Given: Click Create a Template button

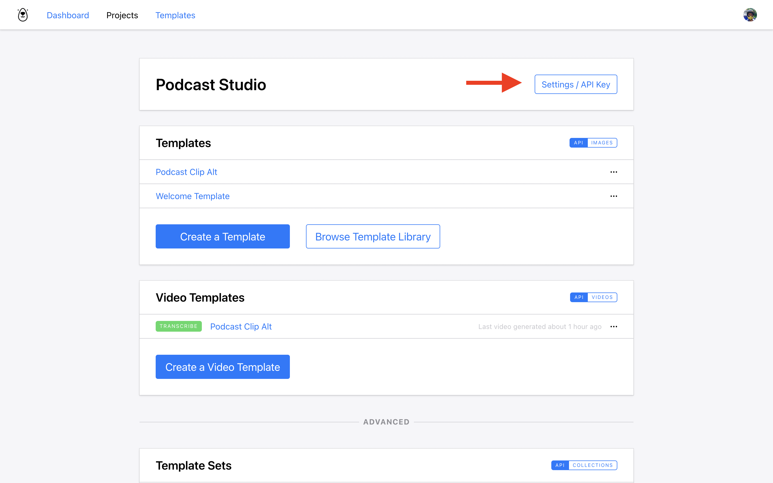Looking at the screenshot, I should click(223, 236).
